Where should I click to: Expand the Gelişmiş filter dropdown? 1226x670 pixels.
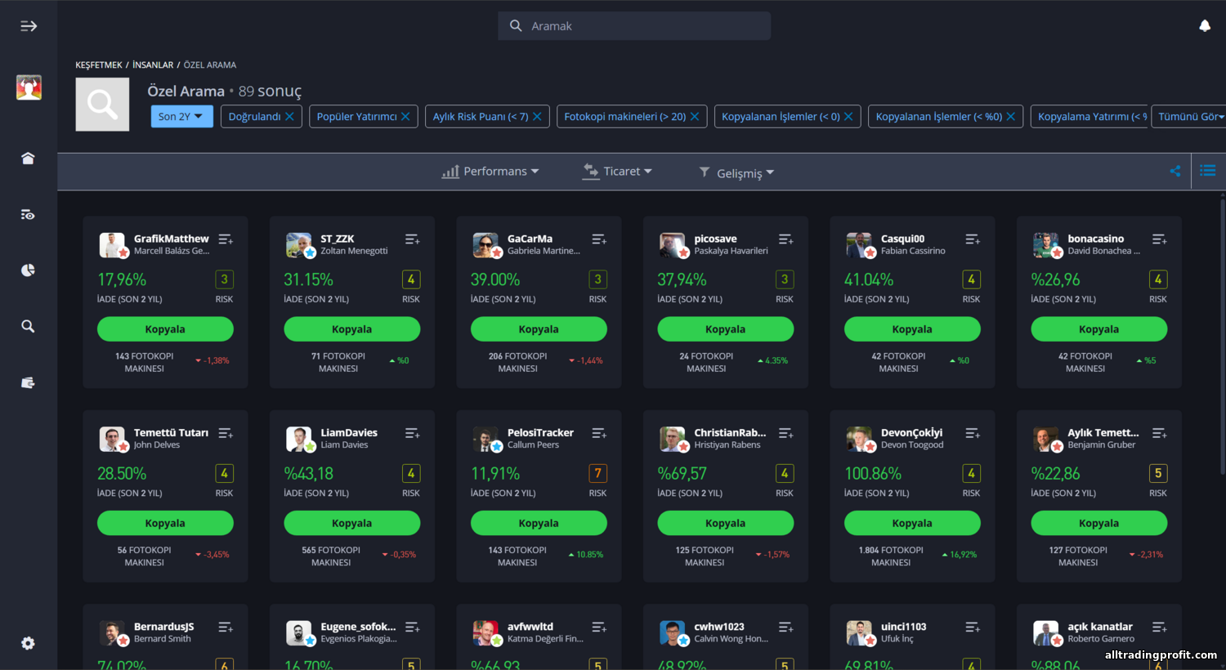click(736, 173)
